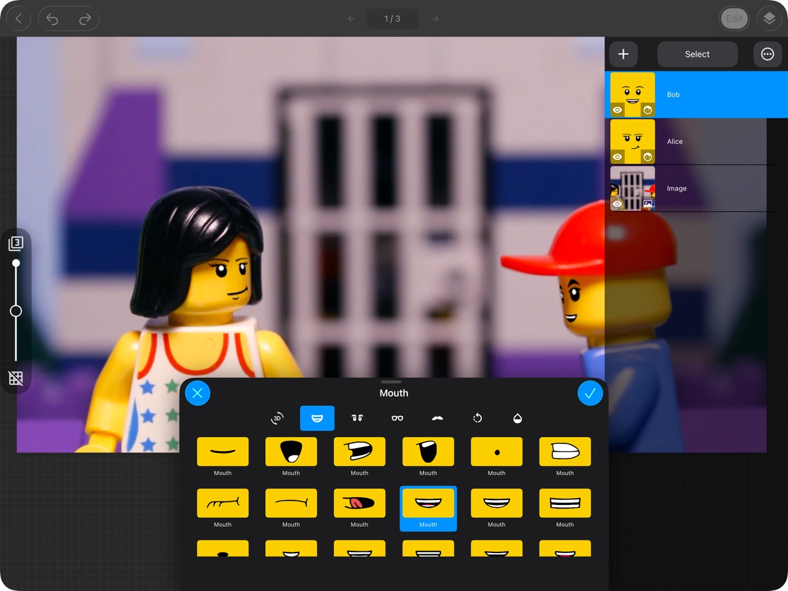Screen dimensions: 788x591
Task: Switch to the Mouth tab
Action: (x=317, y=418)
